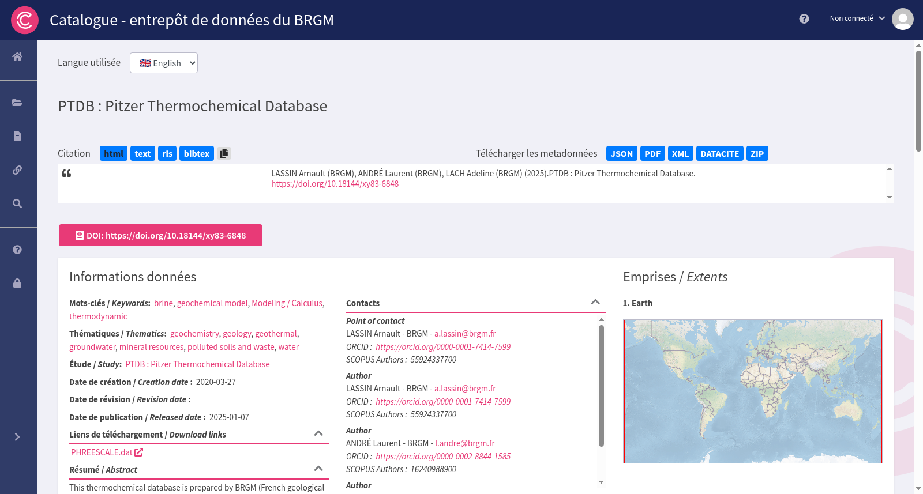
Task: Click the SCOPUS Authors value 16240988900
Action: (433, 469)
